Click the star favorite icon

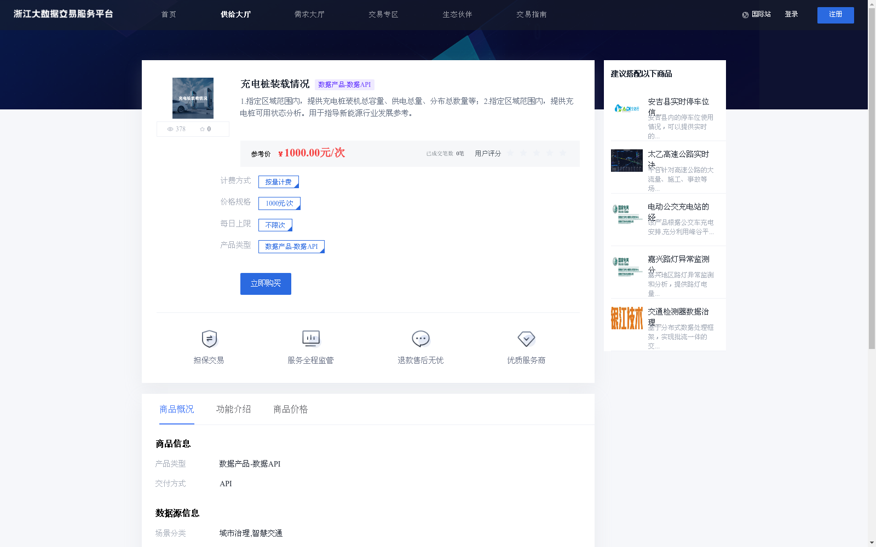click(202, 129)
